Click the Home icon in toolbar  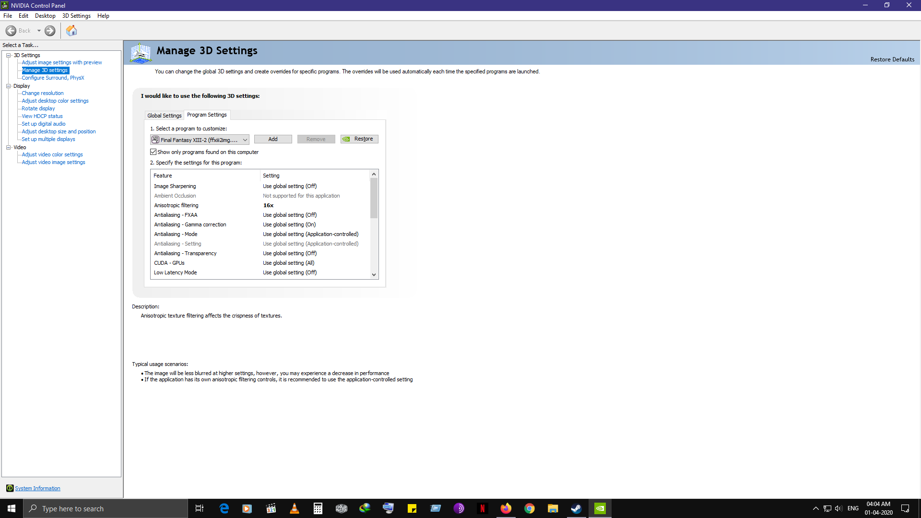[x=71, y=31]
